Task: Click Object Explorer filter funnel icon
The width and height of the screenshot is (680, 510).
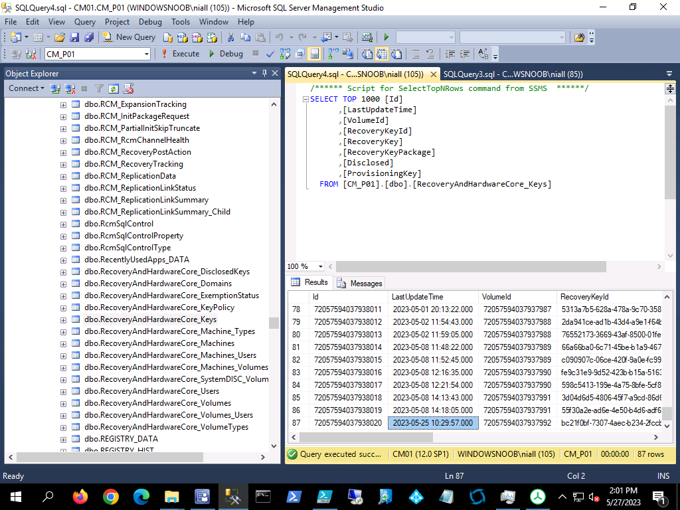Action: click(x=99, y=88)
